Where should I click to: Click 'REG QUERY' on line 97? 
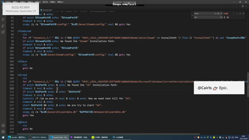click(x=73, y=38)
